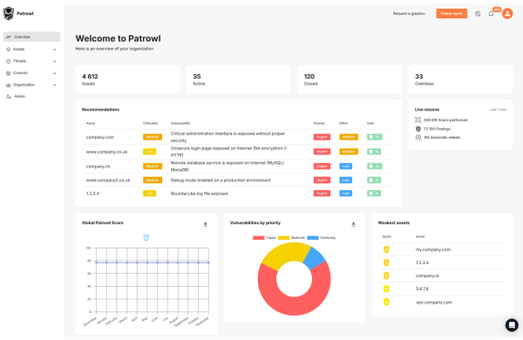The height and width of the screenshot is (340, 523).
Task: Expand the Organization sidebar section
Action: 31,85
